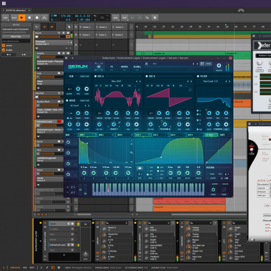The width and height of the screenshot is (271, 271).
Task: Select the LFO 3 tab
Action: [177, 135]
